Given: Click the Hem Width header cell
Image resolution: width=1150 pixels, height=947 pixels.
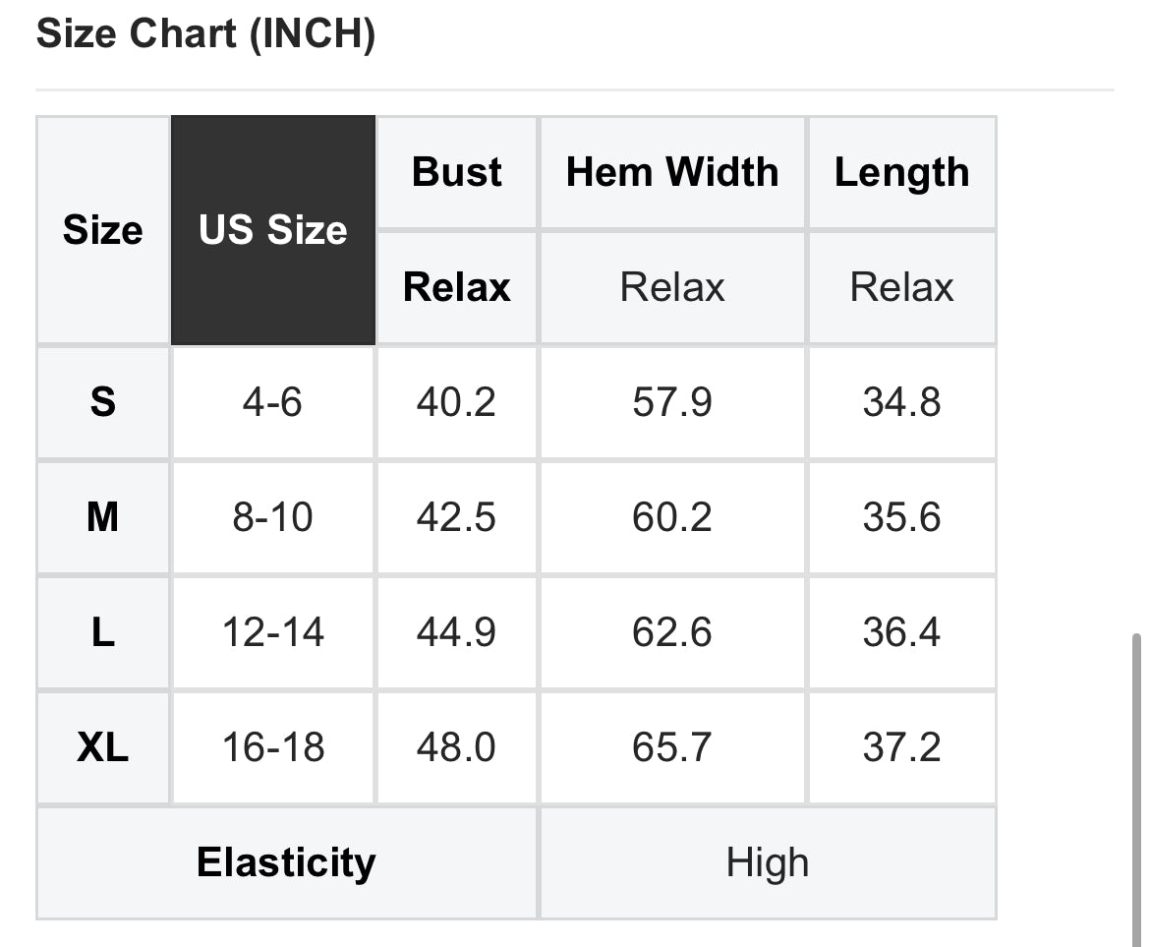Looking at the screenshot, I should pyautogui.click(x=672, y=172).
